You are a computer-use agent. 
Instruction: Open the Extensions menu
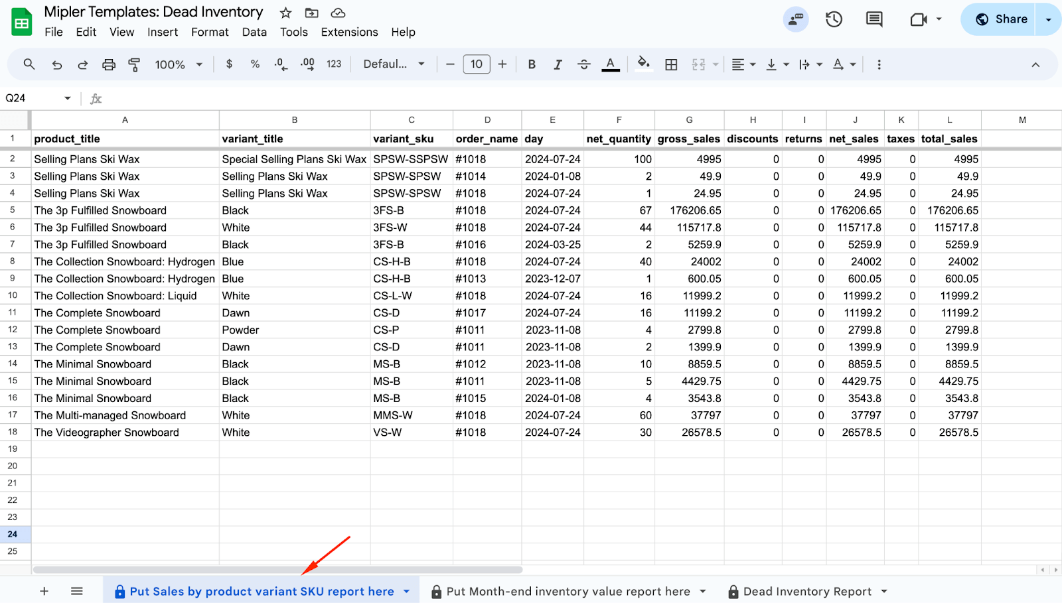(349, 32)
